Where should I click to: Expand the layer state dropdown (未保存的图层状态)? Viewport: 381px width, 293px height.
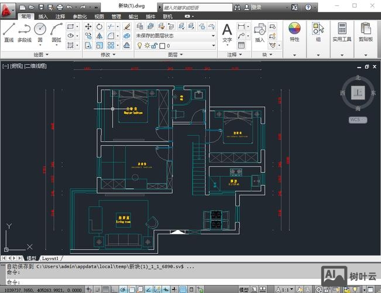212,36
